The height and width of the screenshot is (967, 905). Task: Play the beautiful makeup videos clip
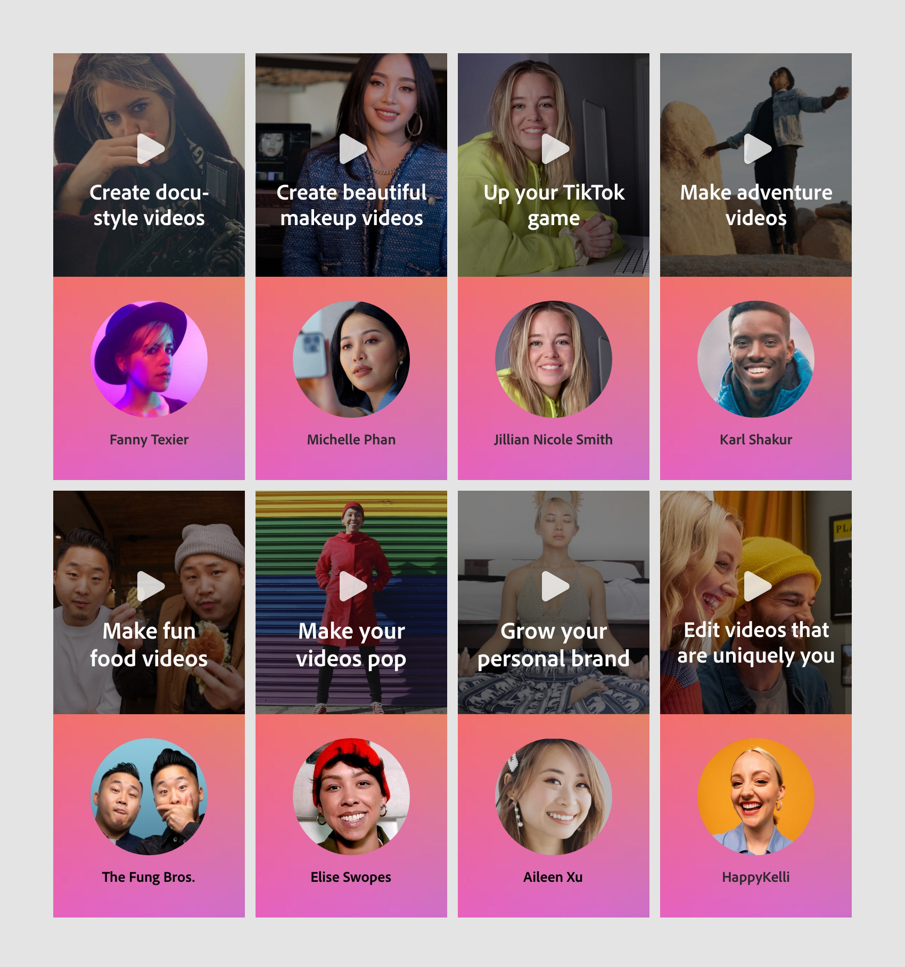[x=352, y=148]
